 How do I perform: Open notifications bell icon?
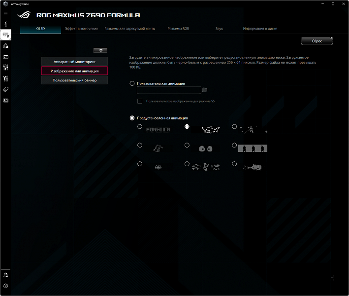[6, 275]
